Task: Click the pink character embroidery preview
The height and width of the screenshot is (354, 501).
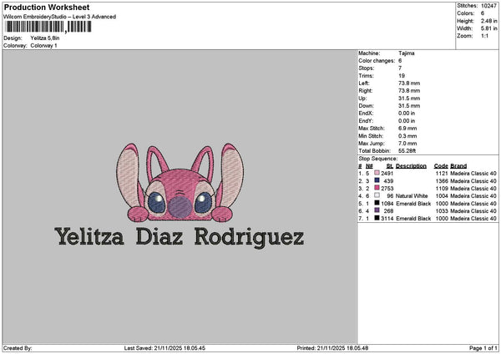Action: (x=180, y=183)
